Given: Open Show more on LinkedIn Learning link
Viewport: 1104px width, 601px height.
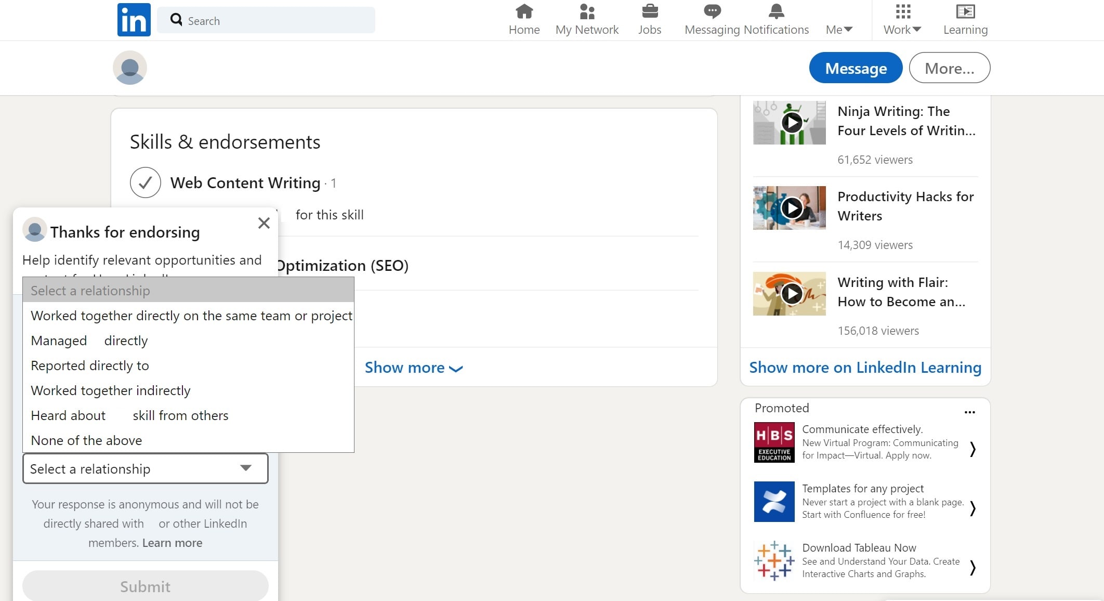Looking at the screenshot, I should click(865, 368).
